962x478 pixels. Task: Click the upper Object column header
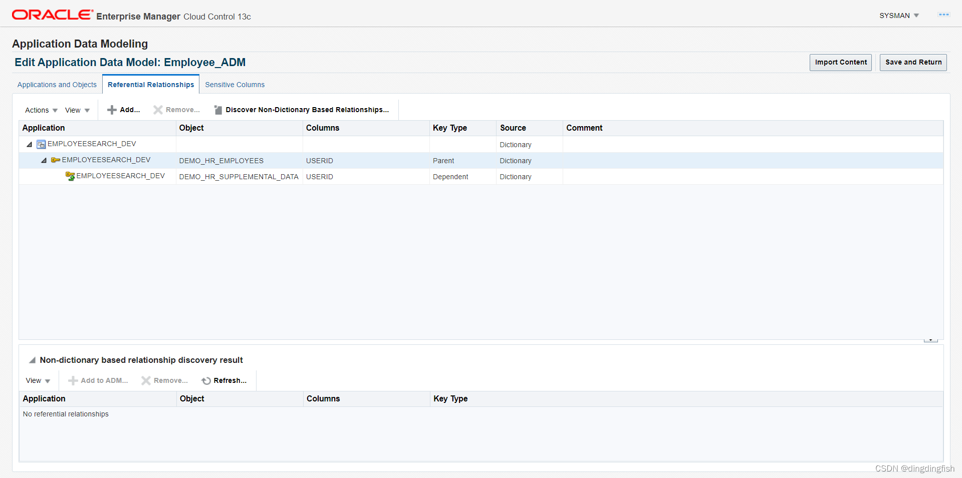pos(239,128)
